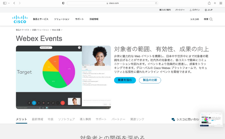Select the 関連リンク tab
The image size is (225, 139).
pyautogui.click(x=137, y=119)
